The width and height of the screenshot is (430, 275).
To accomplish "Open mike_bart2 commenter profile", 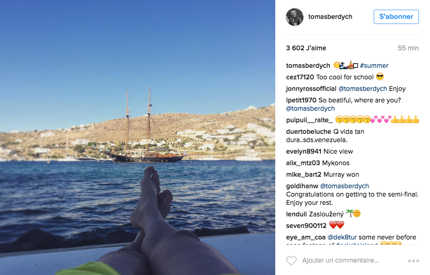I will 303,174.
